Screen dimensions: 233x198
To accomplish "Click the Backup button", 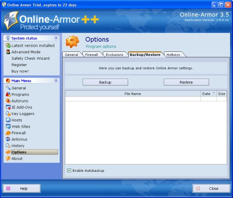I will (x=105, y=82).
